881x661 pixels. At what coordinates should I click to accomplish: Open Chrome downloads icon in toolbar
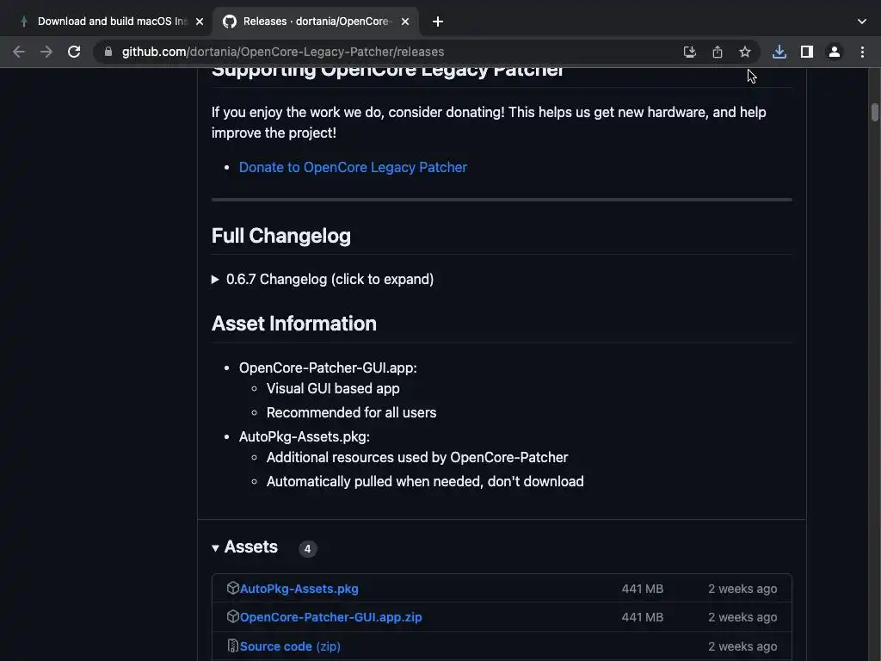pos(779,52)
